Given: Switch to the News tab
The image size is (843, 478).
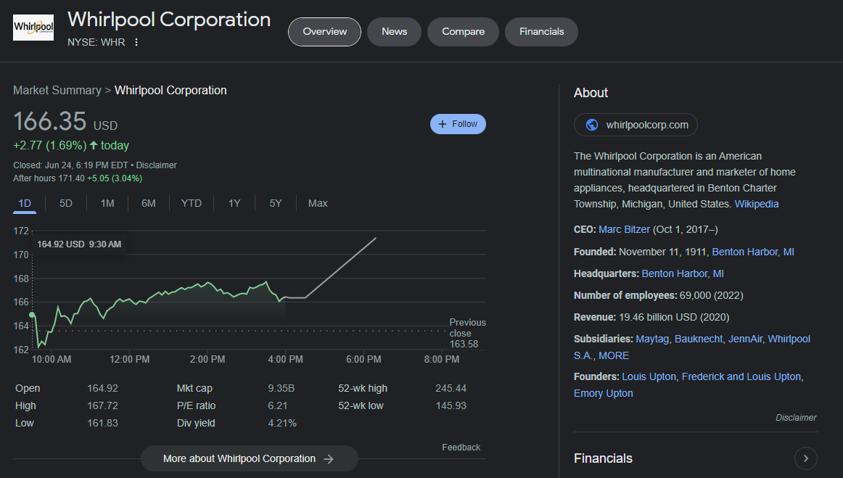Looking at the screenshot, I should click(394, 32).
